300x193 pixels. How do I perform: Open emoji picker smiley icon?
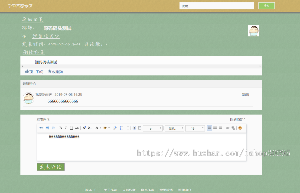(240, 128)
